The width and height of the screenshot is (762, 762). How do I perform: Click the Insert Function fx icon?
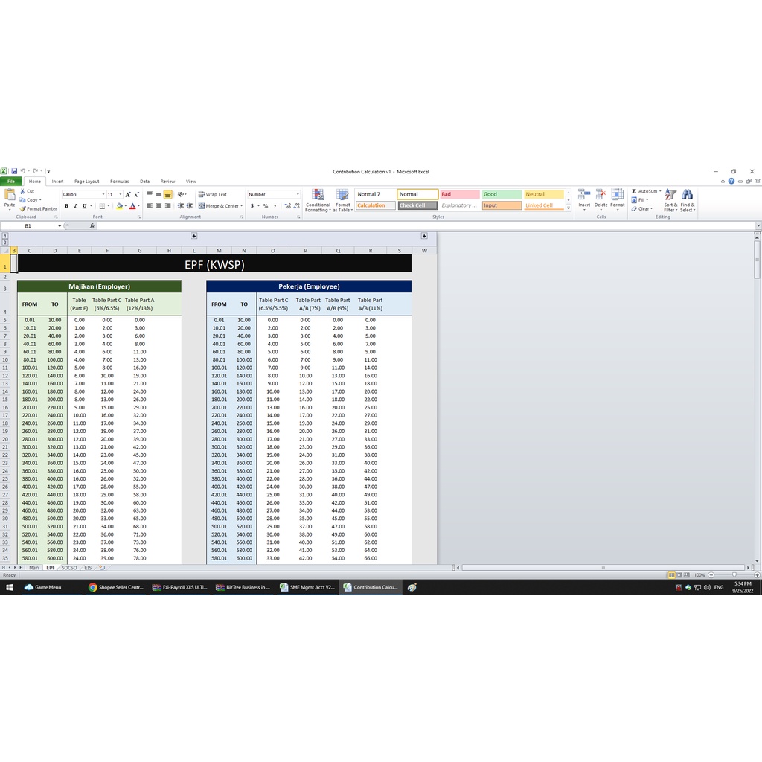click(x=92, y=225)
